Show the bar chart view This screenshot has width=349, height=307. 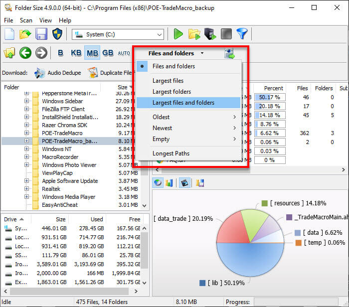click(x=169, y=183)
